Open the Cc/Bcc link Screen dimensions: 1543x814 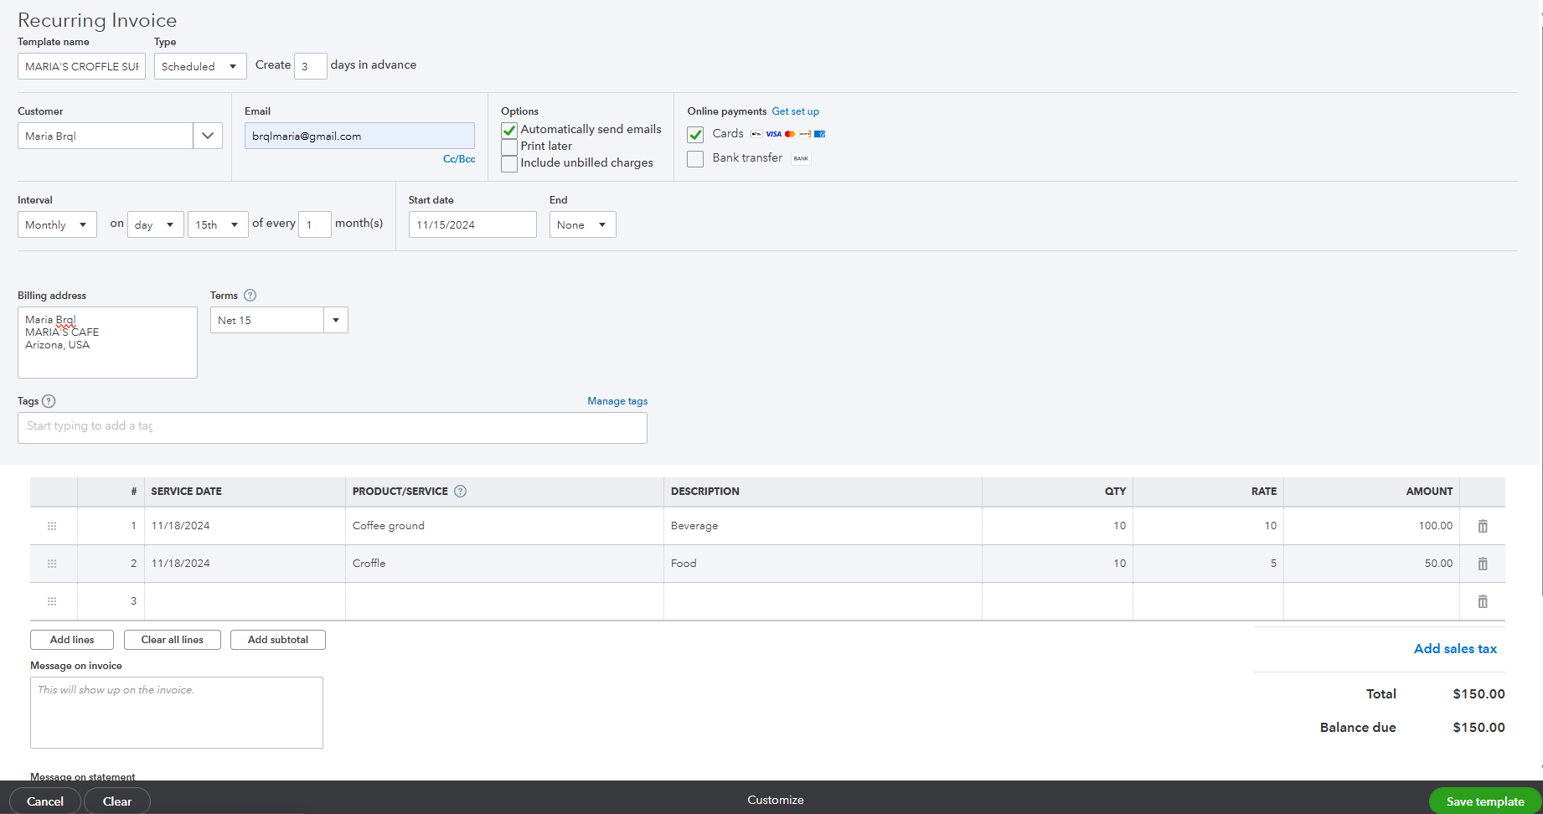(x=459, y=159)
